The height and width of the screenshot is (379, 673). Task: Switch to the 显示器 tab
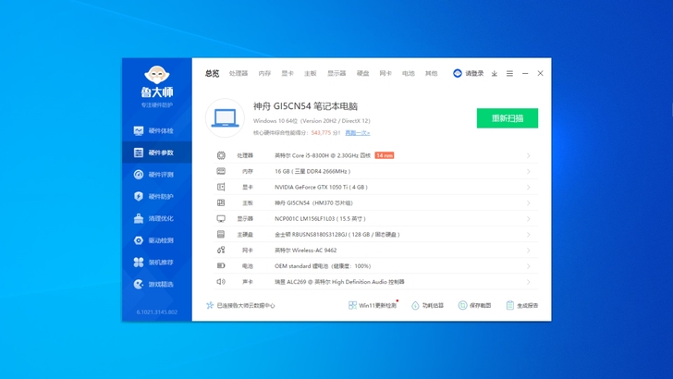(336, 73)
